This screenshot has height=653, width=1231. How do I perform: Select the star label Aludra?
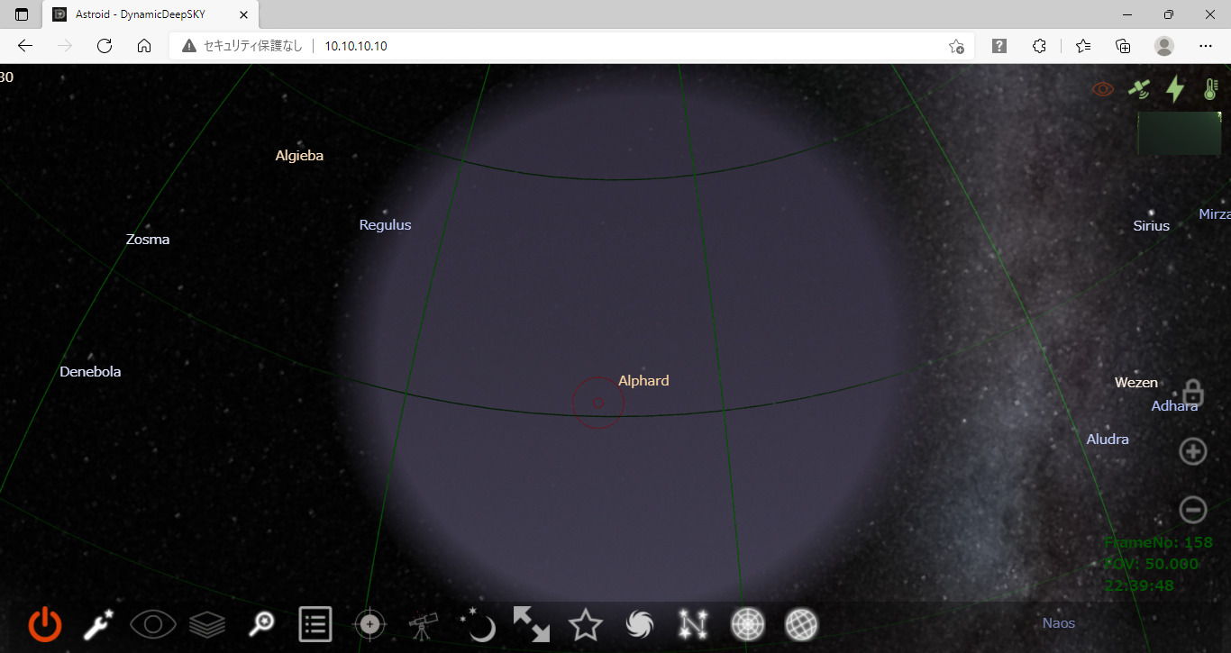pos(1108,440)
